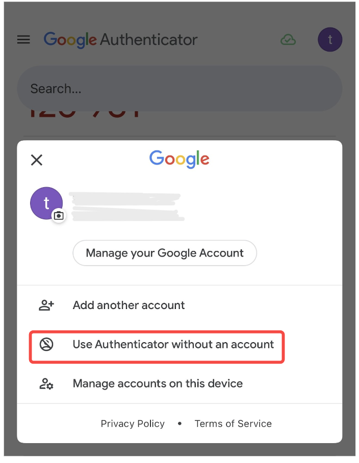The image size is (359, 463).
Task: Close the Google account dialog
Action: click(x=37, y=160)
